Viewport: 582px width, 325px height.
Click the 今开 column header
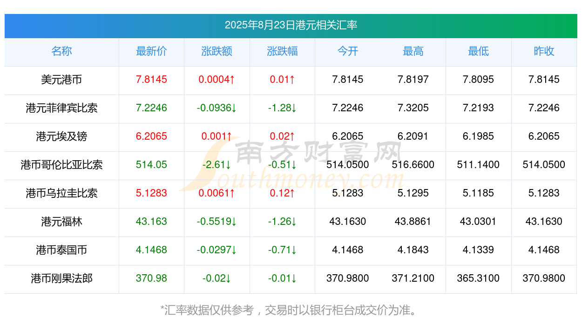[x=348, y=51]
